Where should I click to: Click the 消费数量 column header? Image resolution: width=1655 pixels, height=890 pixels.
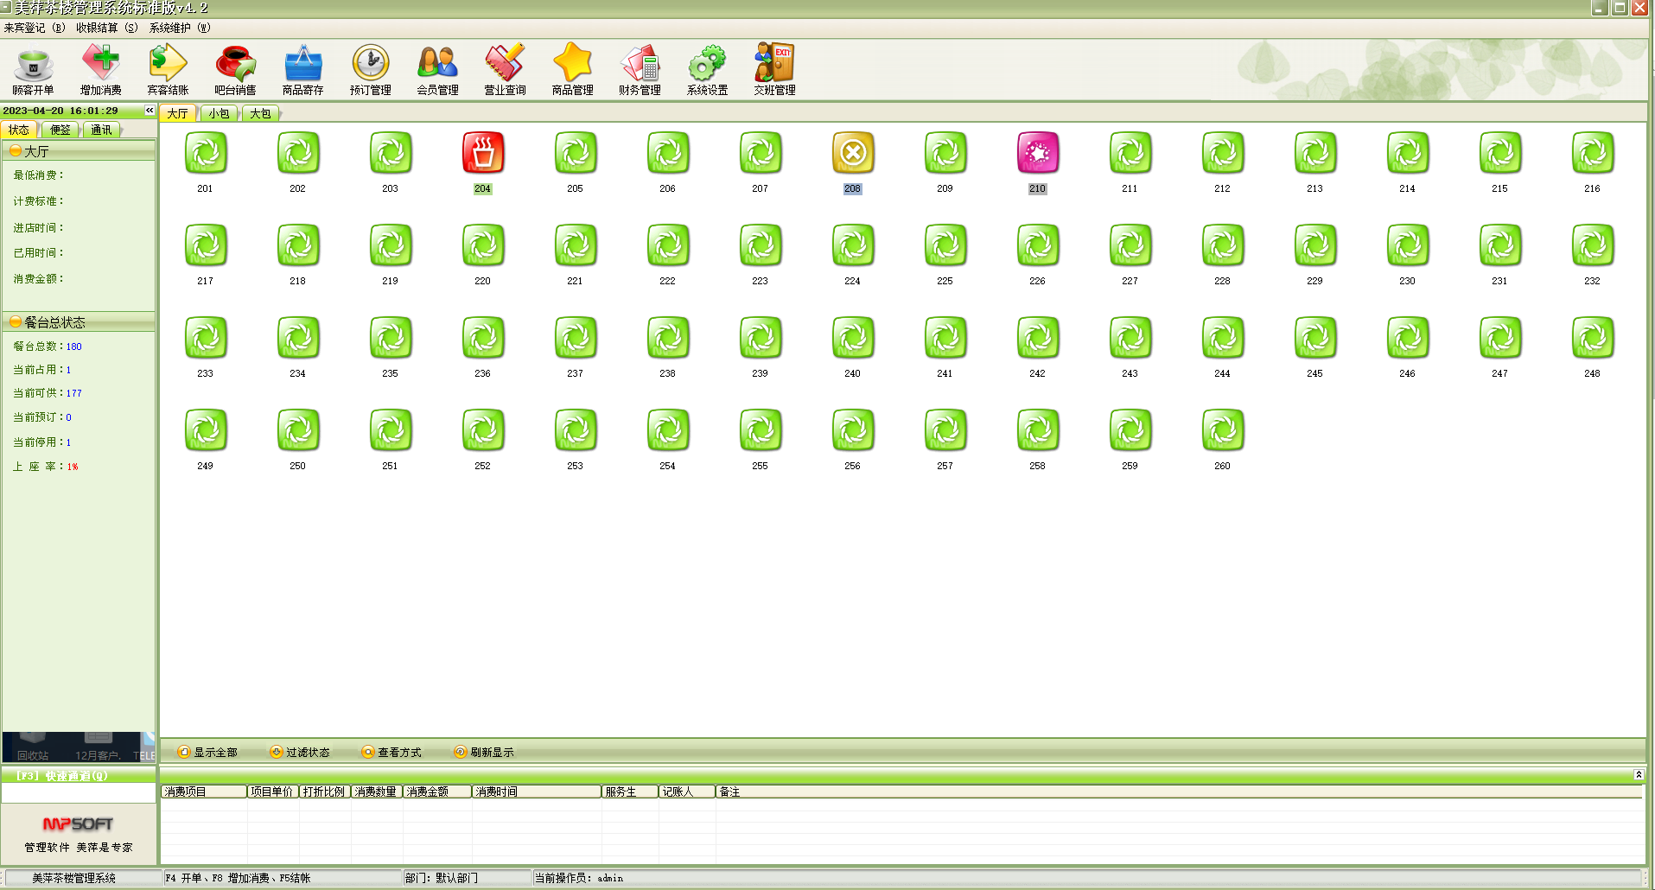[x=377, y=791]
